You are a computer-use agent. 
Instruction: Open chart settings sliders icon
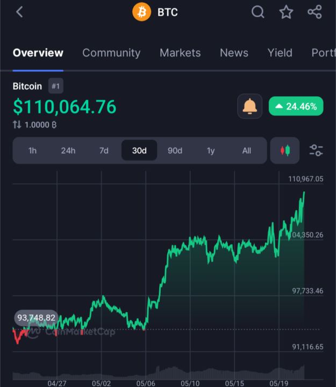click(316, 150)
